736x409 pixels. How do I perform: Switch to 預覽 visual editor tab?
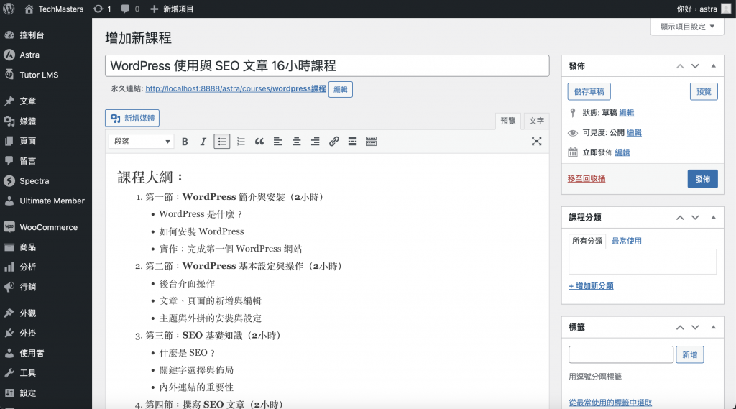[x=508, y=121]
